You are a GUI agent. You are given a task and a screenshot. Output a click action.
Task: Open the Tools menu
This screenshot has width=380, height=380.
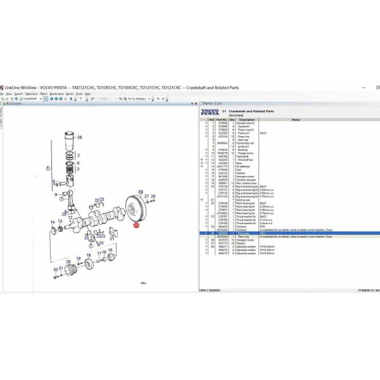coord(79,94)
